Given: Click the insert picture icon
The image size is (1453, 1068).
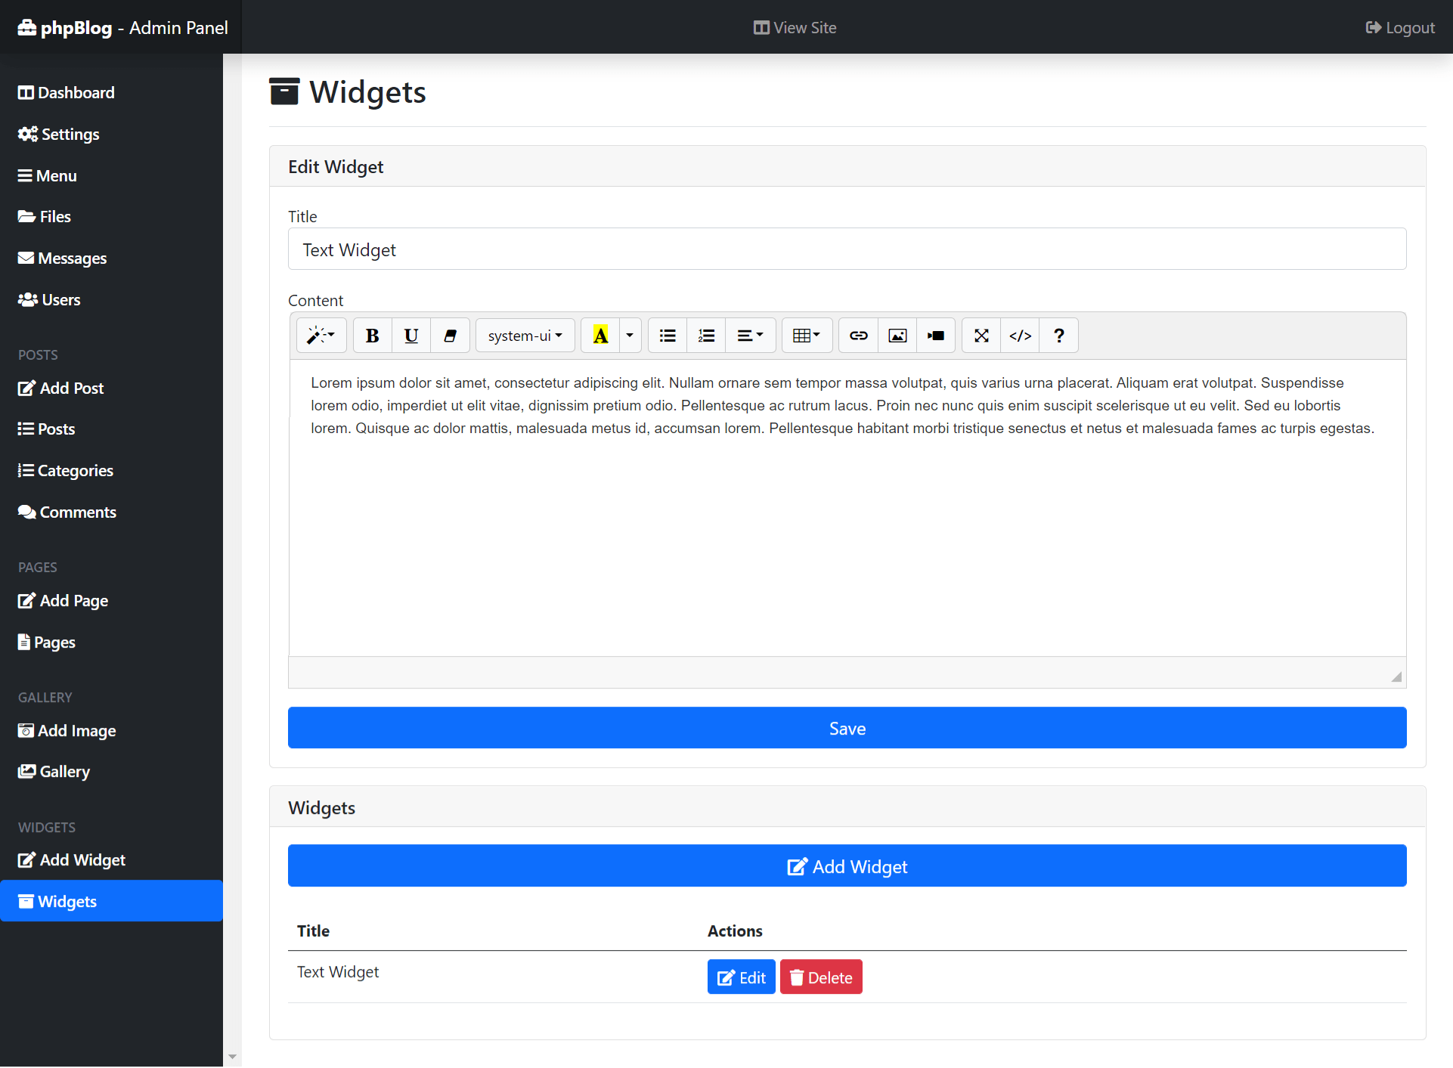Looking at the screenshot, I should coord(897,336).
